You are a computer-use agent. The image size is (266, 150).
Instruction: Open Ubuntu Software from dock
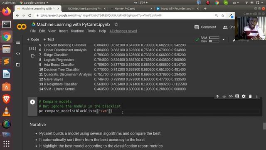[x=7, y=87]
